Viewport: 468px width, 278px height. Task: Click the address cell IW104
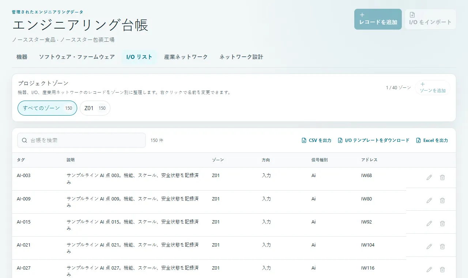[x=368, y=245]
